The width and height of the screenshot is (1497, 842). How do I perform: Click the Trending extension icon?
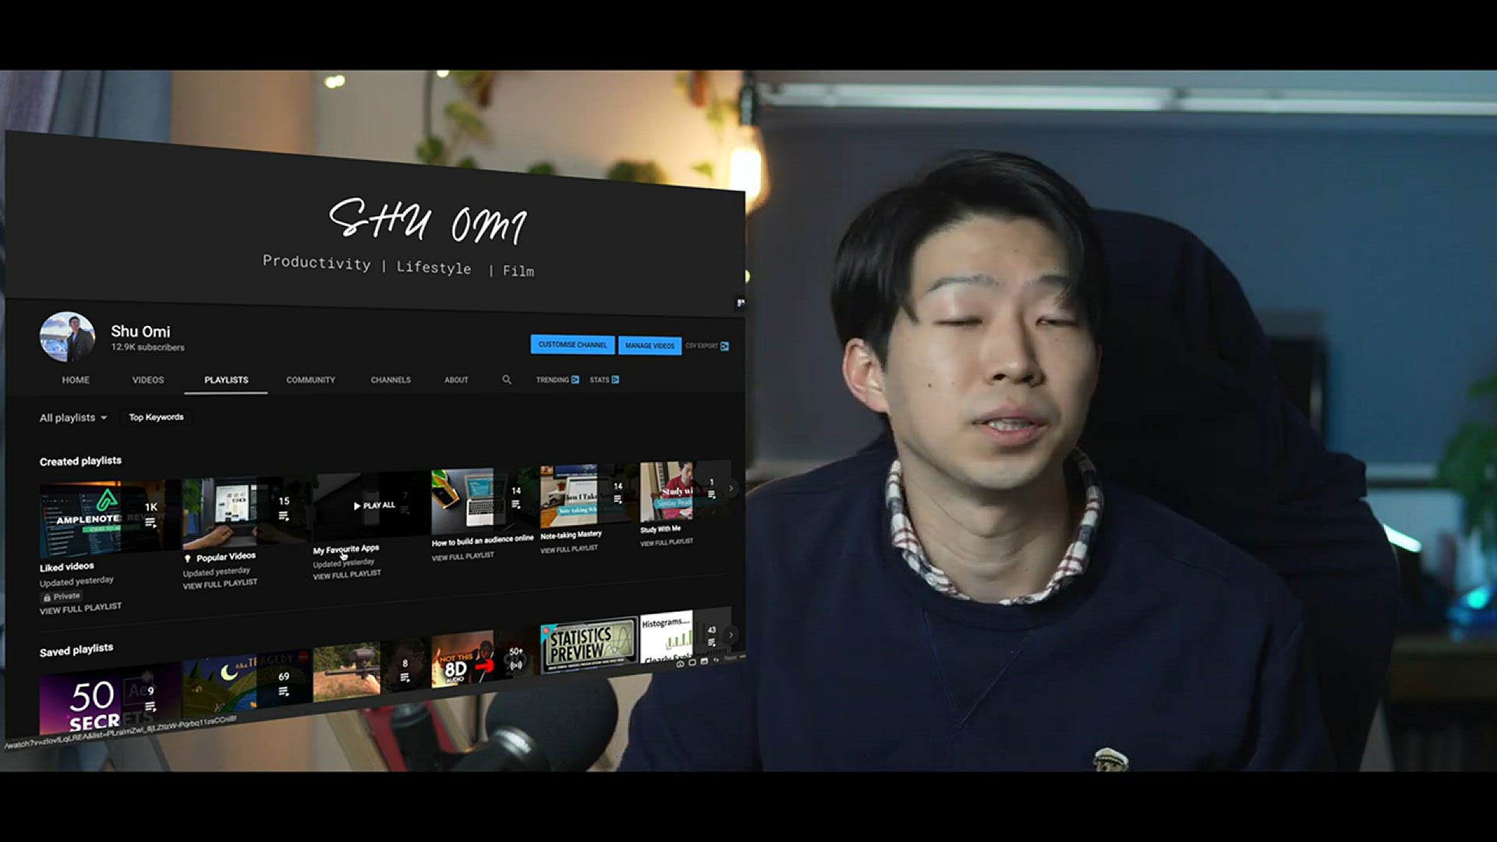coord(575,380)
